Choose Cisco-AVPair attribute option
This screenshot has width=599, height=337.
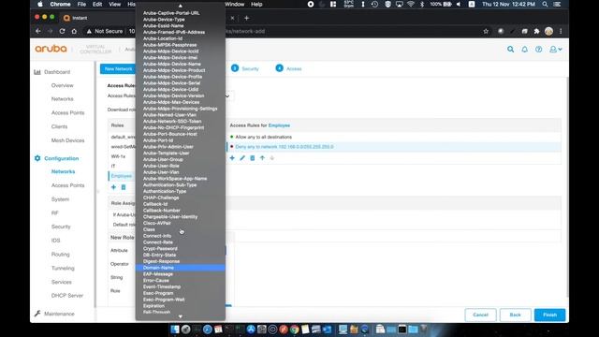point(181,223)
